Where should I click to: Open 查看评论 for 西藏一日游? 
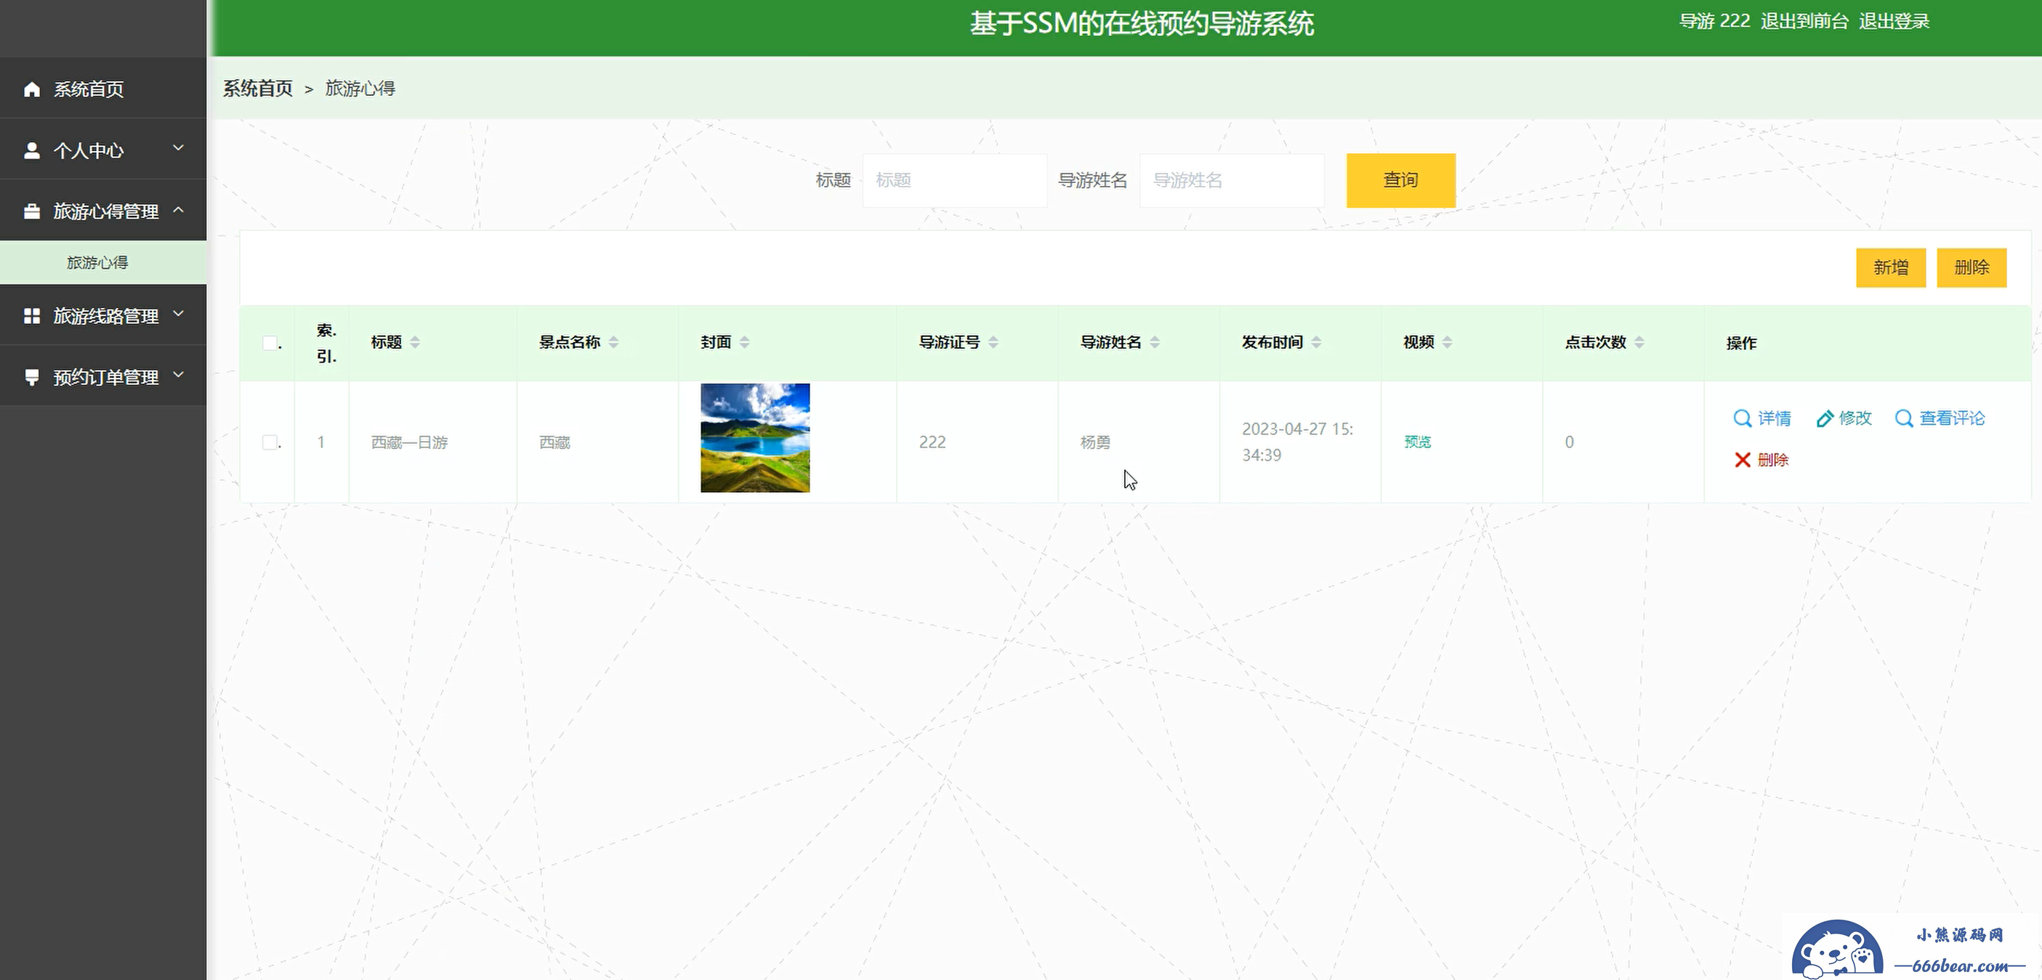(x=1940, y=418)
